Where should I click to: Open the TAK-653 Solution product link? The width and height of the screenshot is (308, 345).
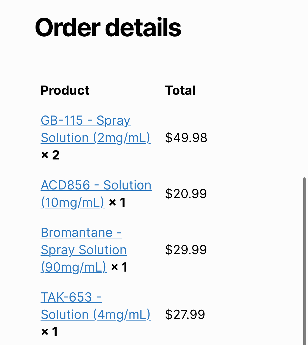71,298
